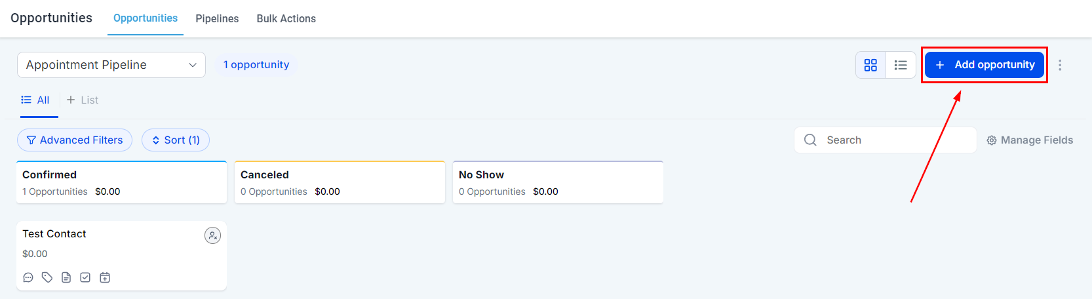Viewport: 1092px width, 299px height.
Task: Go to the Pipelines tab
Action: (217, 18)
